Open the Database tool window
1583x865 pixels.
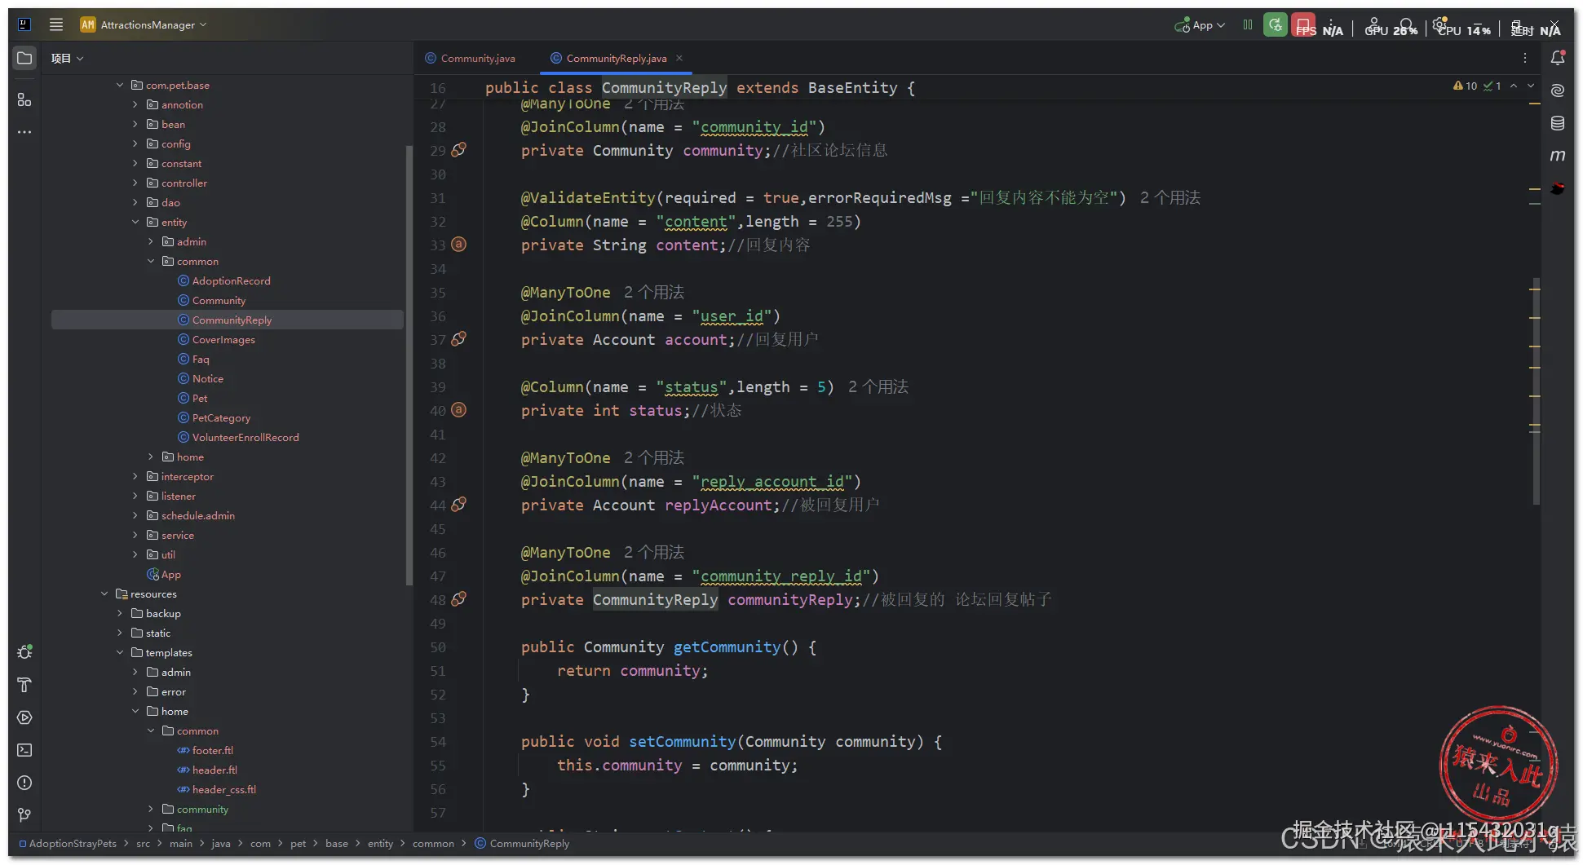pos(1558,123)
